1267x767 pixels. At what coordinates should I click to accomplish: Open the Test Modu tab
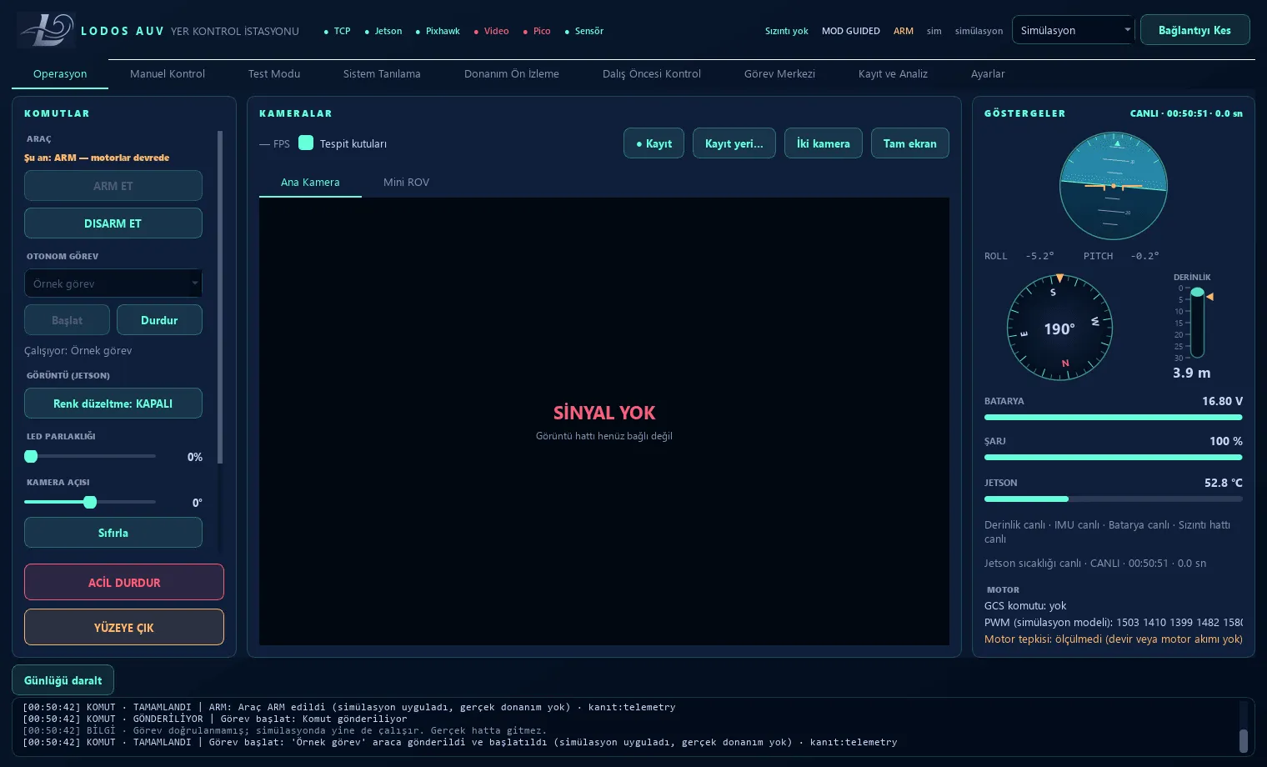coord(274,73)
